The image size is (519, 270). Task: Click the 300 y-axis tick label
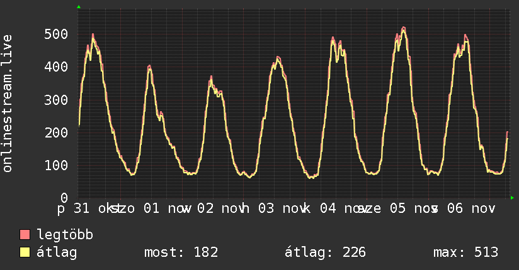[x=56, y=100]
